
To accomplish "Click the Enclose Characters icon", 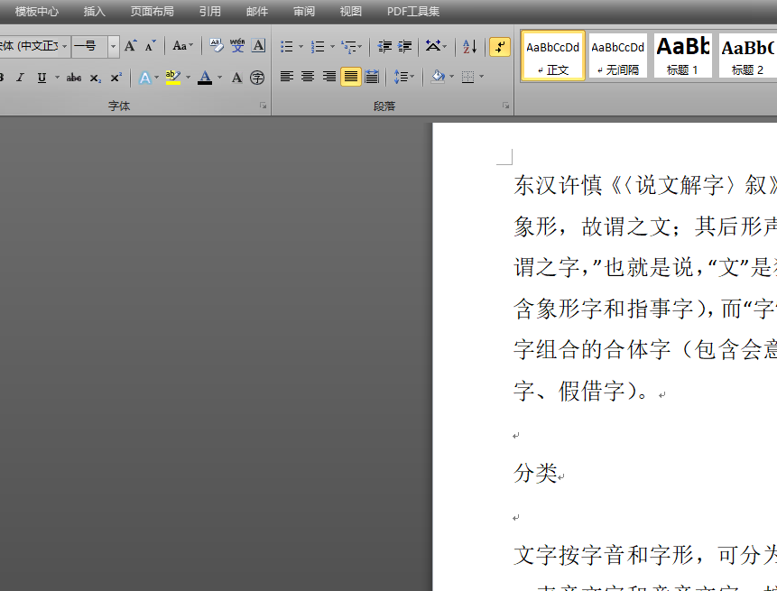I will point(257,78).
